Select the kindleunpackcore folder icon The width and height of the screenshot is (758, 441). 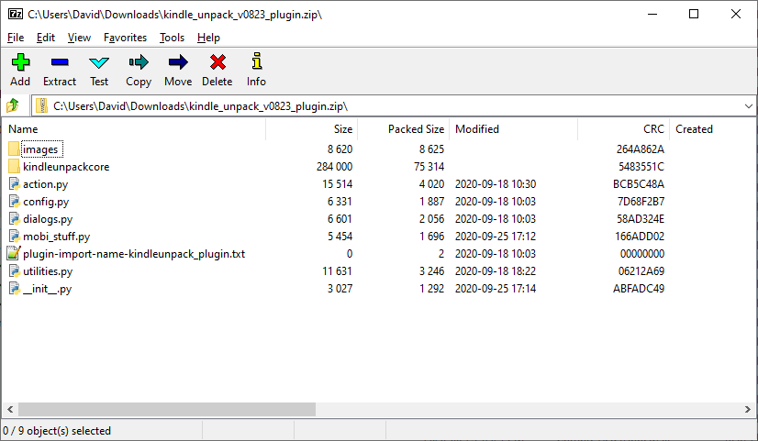click(x=14, y=166)
